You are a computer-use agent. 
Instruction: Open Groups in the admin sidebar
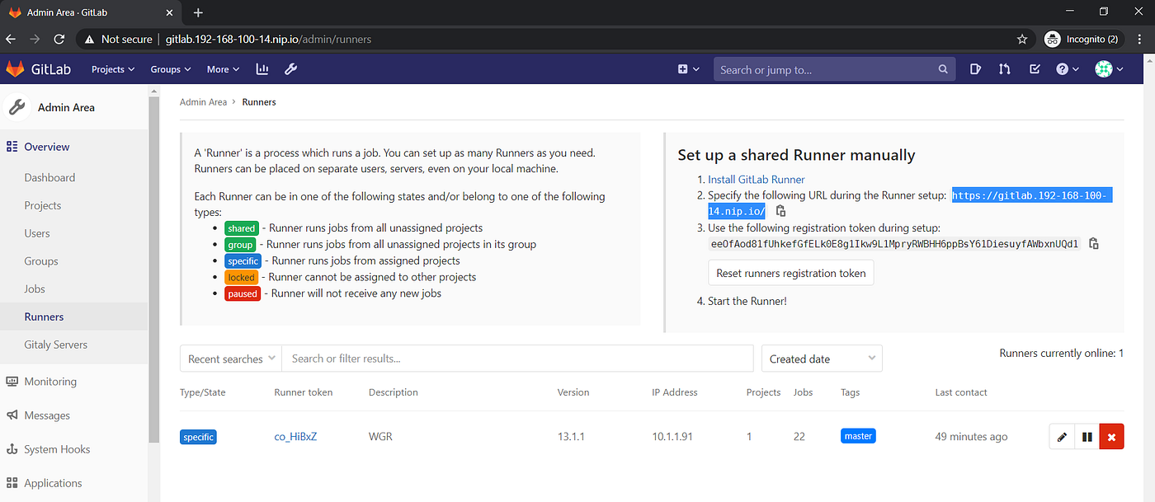tap(41, 261)
